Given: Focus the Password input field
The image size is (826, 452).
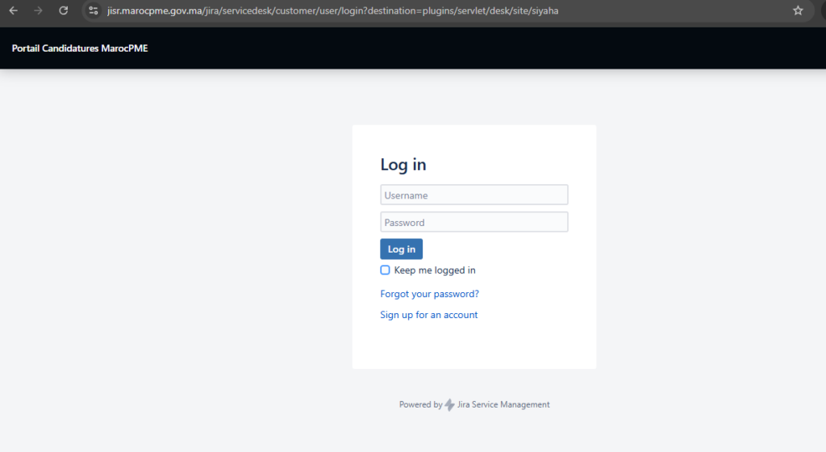Looking at the screenshot, I should pyautogui.click(x=473, y=222).
